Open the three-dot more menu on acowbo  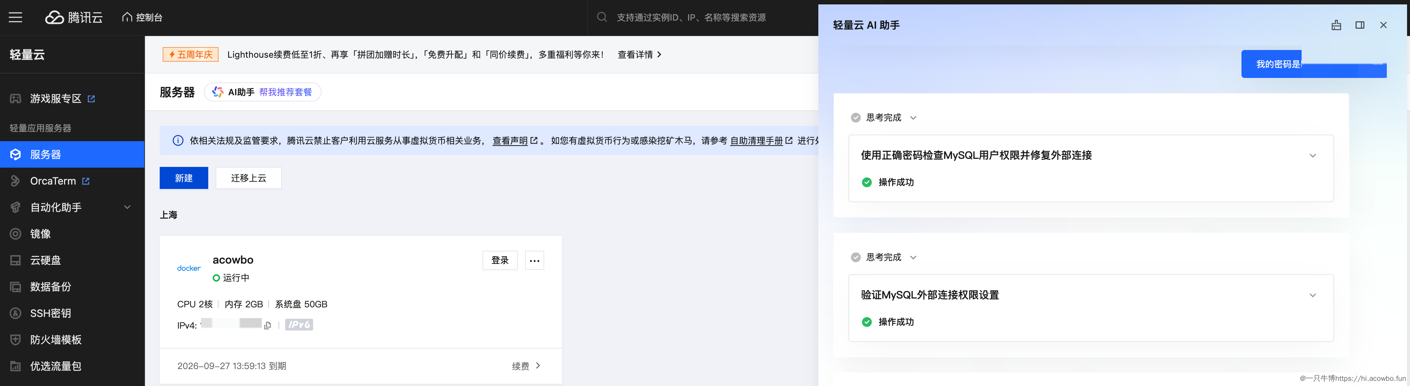535,261
